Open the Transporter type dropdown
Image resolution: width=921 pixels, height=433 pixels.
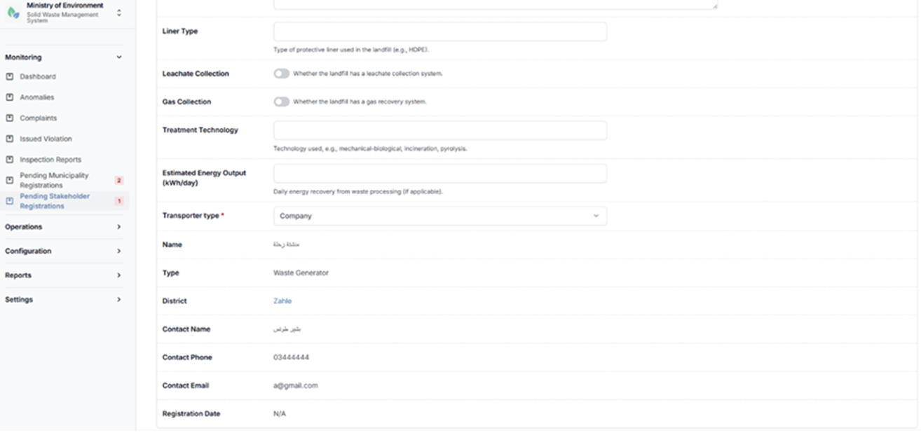[439, 216]
